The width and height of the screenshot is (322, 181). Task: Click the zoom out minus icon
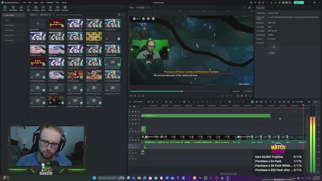coord(293,102)
